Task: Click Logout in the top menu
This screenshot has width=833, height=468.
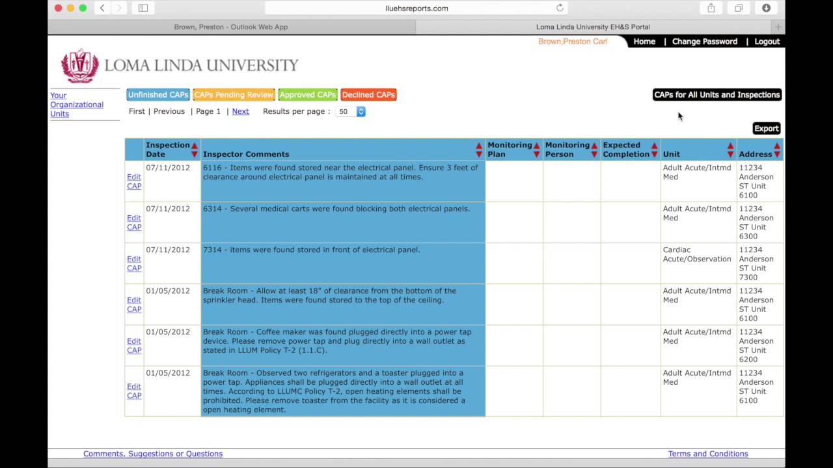Action: coord(767,42)
